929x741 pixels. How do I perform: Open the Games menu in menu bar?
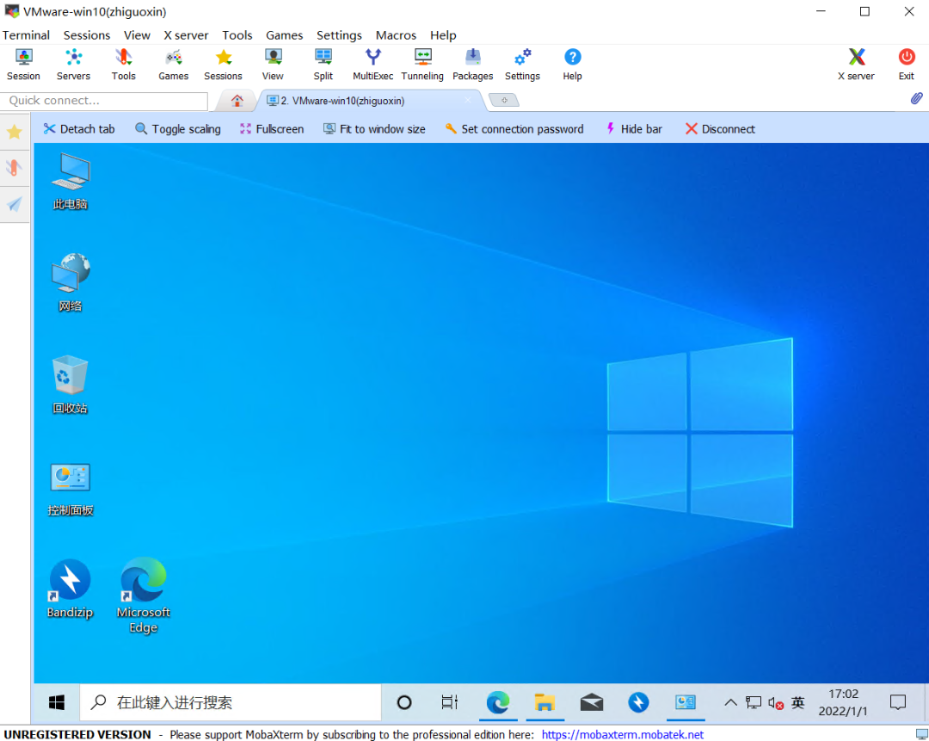285,35
